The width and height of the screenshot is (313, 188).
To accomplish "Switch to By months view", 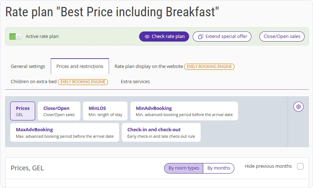I will [218, 168].
